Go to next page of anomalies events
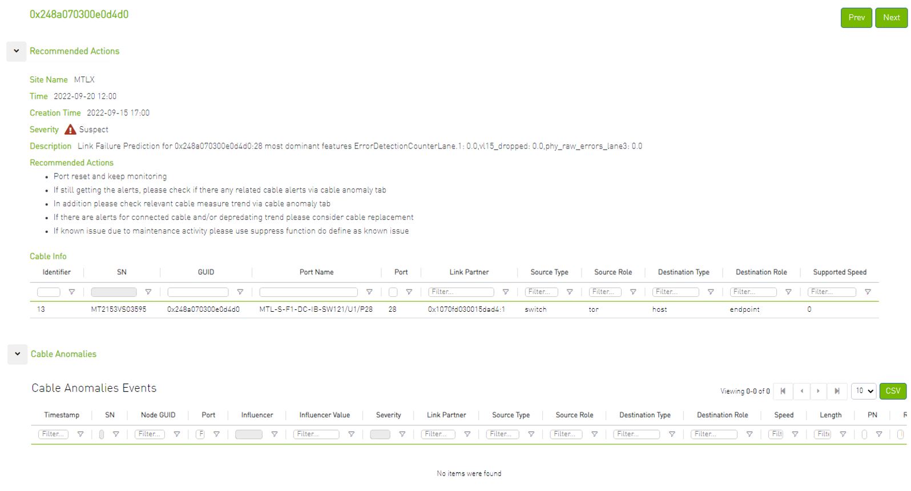Viewport: 911px width, 491px height. click(x=818, y=391)
